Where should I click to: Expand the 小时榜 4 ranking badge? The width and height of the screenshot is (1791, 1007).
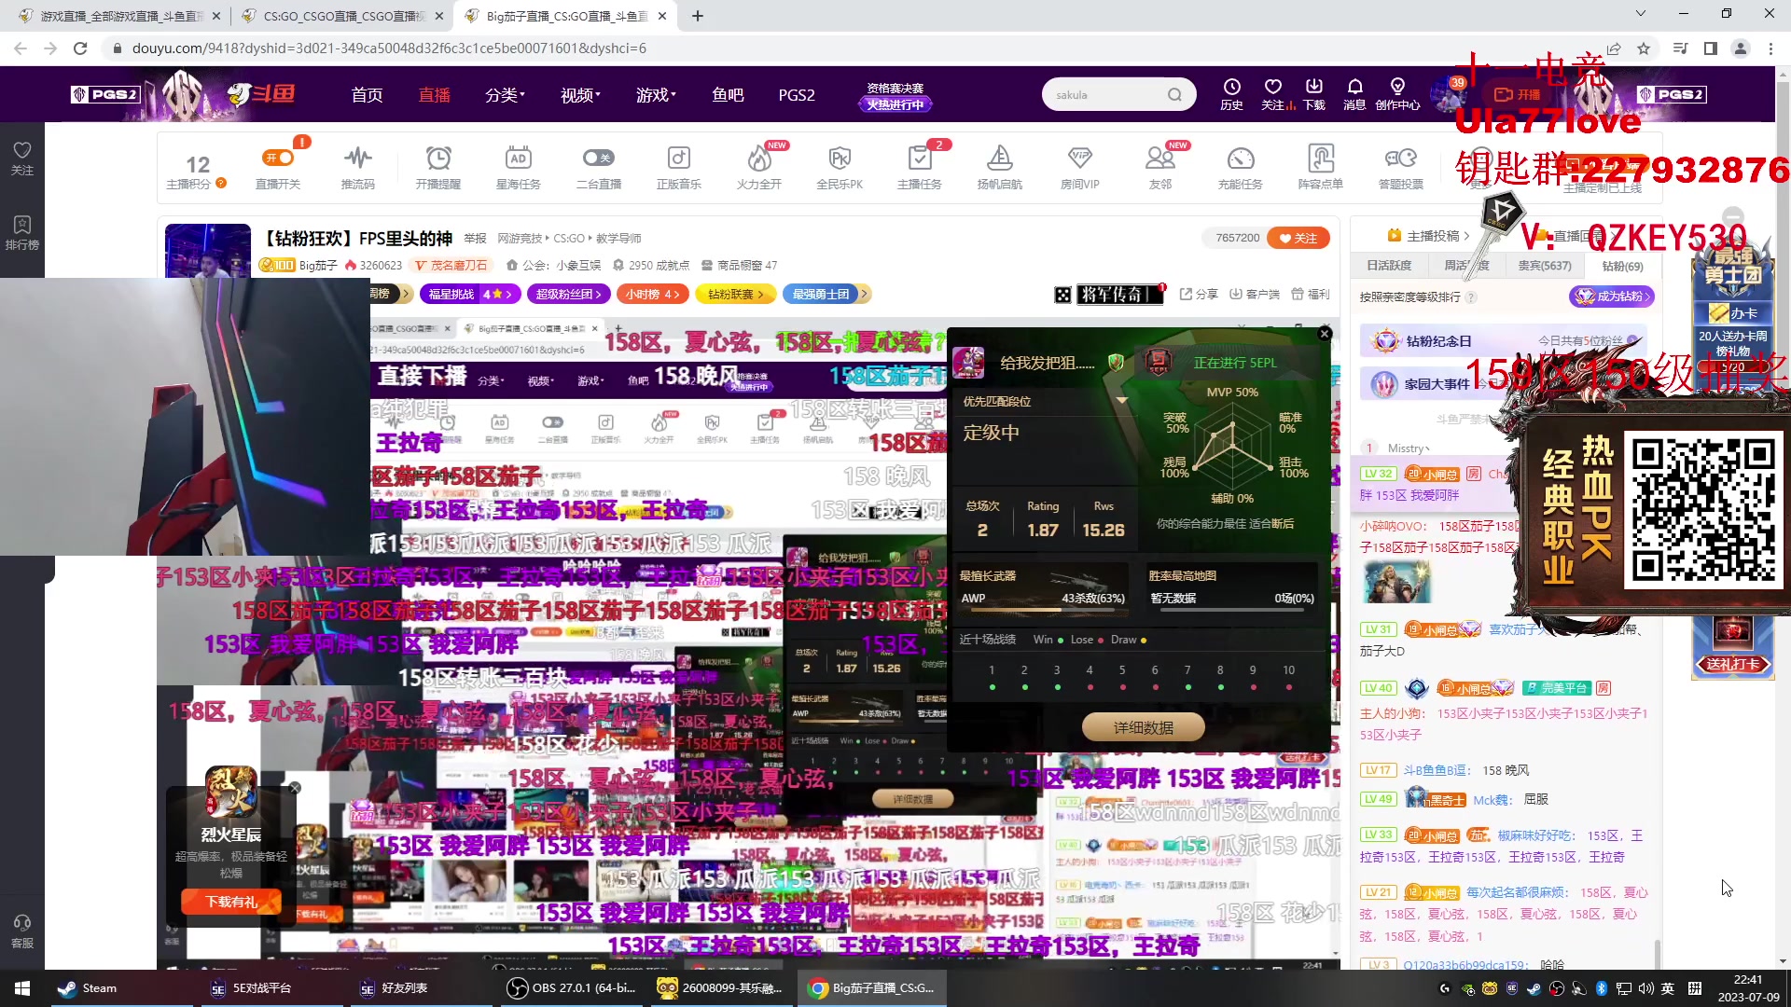pyautogui.click(x=652, y=294)
